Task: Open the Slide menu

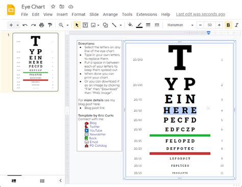Action: 94,14
